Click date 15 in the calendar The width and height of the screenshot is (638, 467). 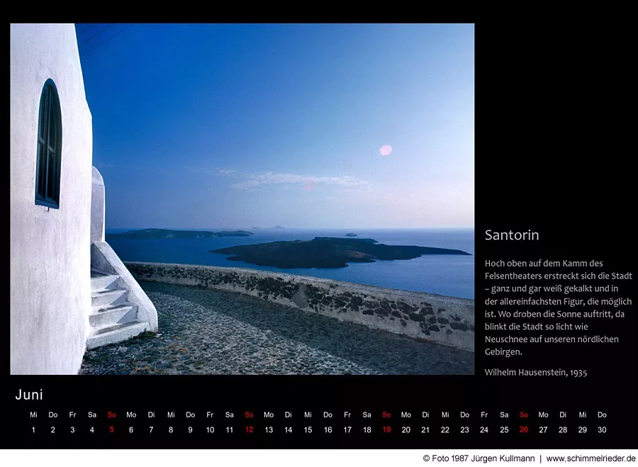pyautogui.click(x=308, y=429)
